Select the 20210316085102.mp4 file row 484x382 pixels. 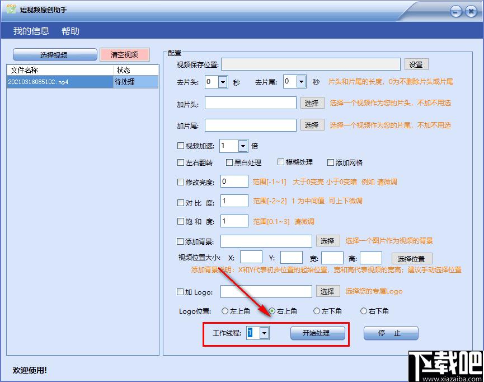(82, 82)
